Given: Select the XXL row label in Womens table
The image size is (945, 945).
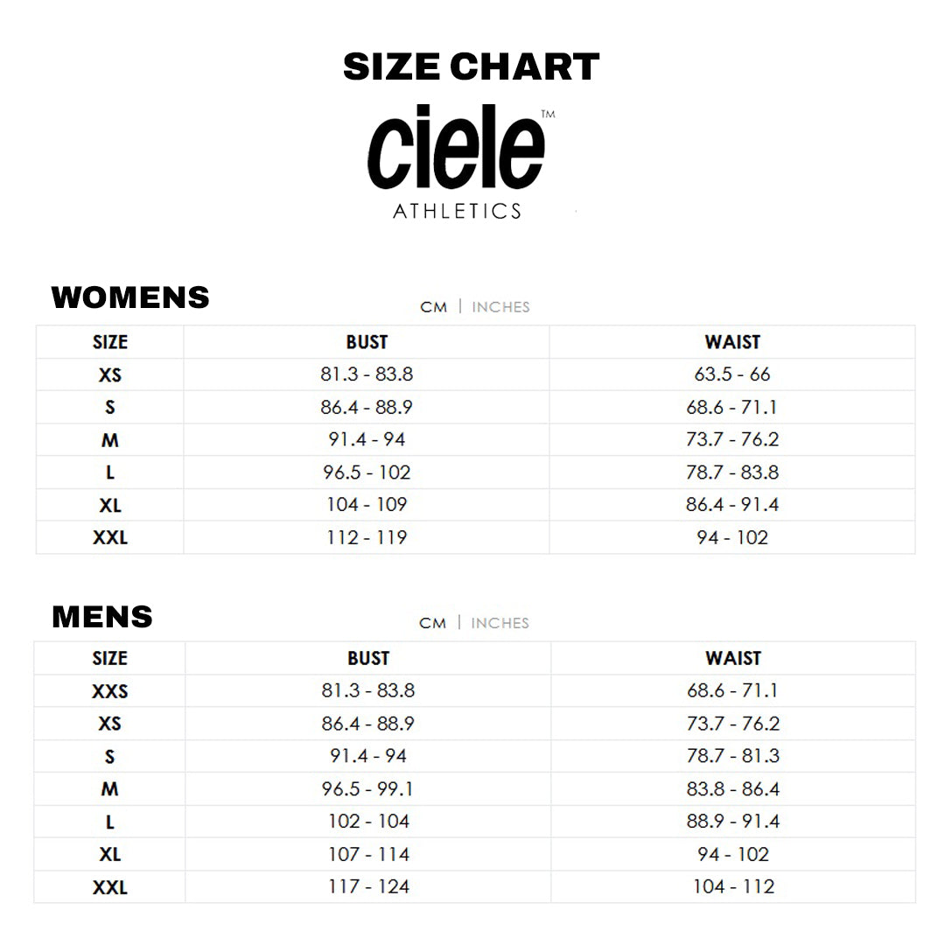Looking at the screenshot, I should [x=109, y=538].
